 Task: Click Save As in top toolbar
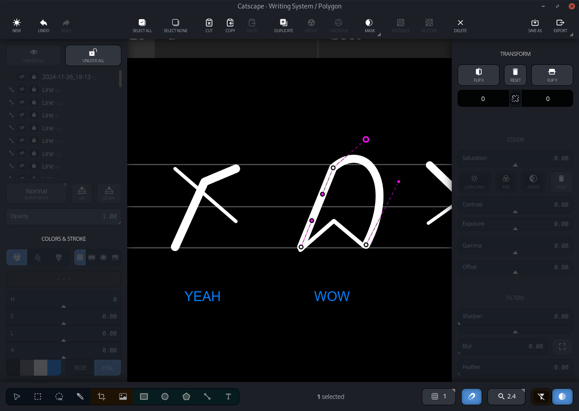tap(535, 25)
